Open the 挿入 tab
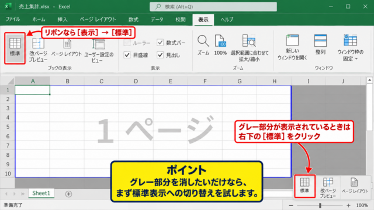 (x=63, y=19)
